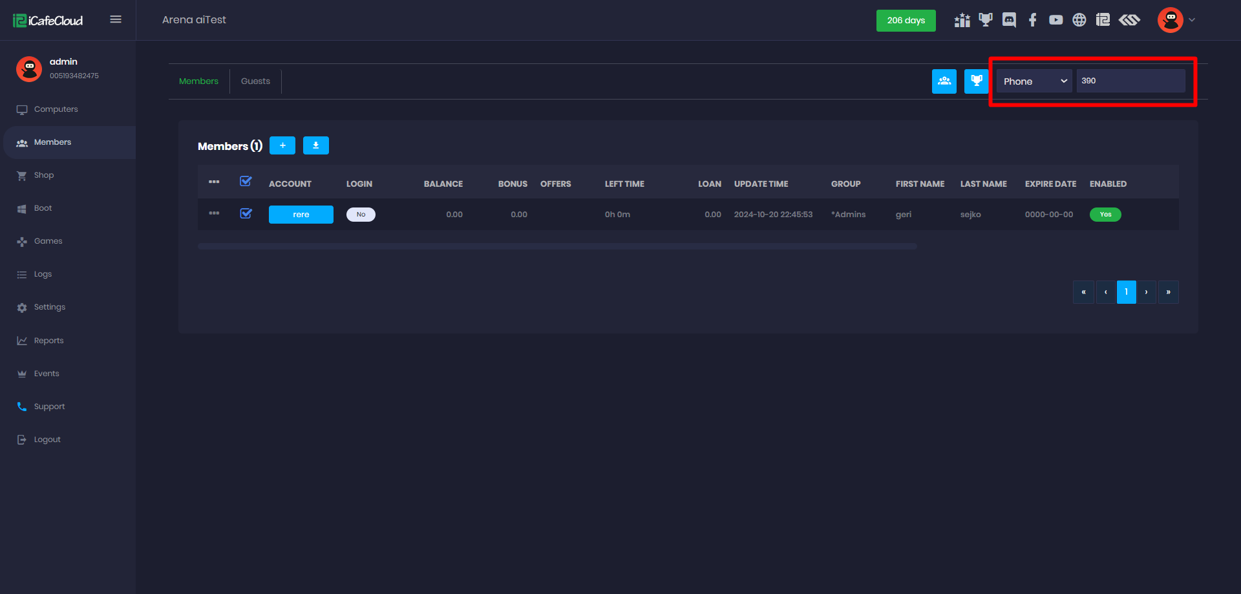Open the Facebook icon link
The width and height of the screenshot is (1241, 594).
1033,20
